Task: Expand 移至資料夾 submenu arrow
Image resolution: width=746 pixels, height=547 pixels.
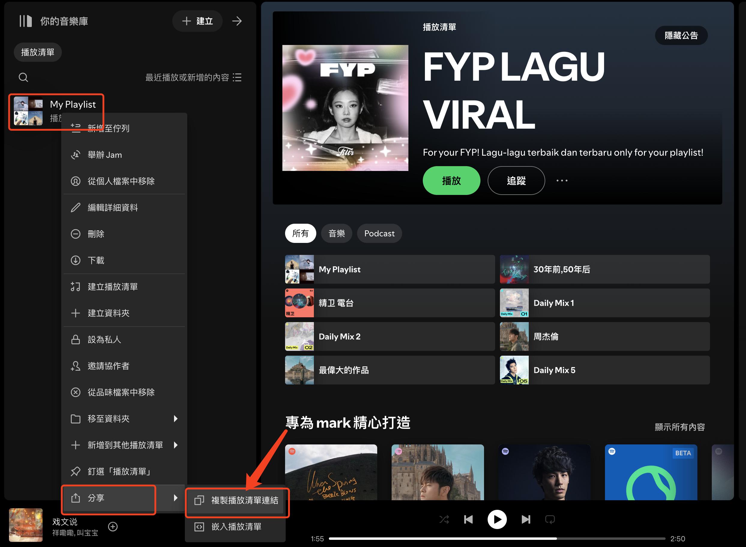Action: [x=176, y=419]
